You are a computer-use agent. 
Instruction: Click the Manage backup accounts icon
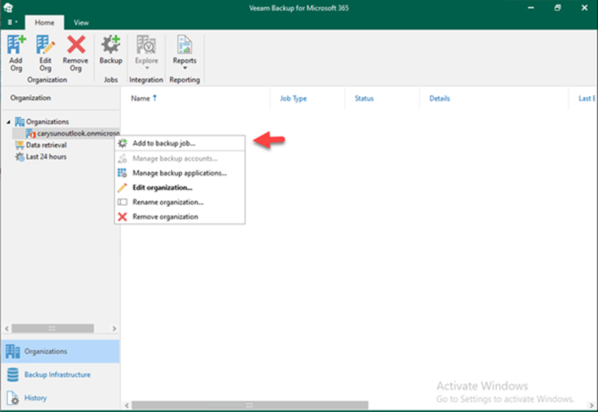pos(122,159)
